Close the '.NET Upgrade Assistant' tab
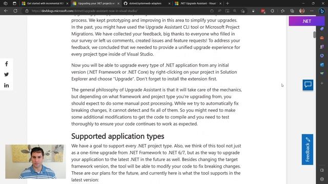Screen dimensions: 328x184 pos(220,4)
